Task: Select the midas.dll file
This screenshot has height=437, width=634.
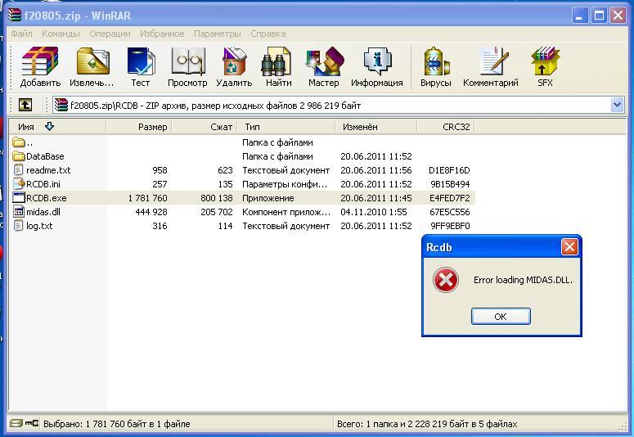Action: pos(43,212)
